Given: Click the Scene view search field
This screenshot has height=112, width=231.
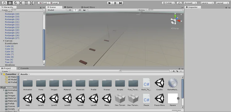Looking at the screenshot, I should click(165, 10).
